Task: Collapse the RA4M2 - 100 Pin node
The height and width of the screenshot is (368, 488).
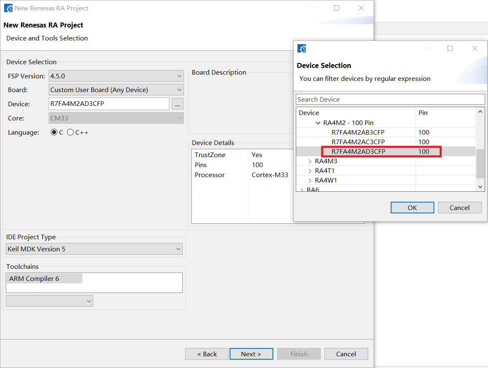Action: click(318, 123)
